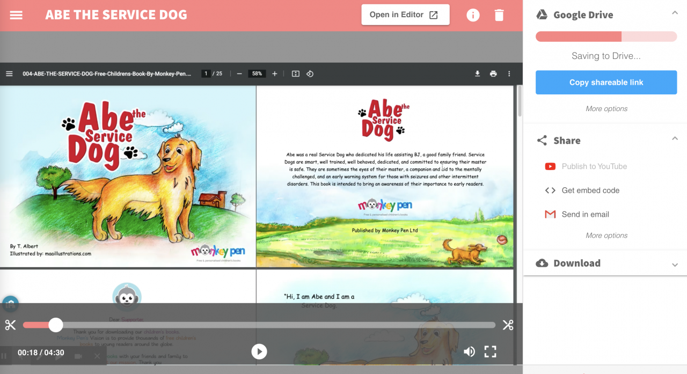This screenshot has width=687, height=374.
Task: Click the video seek bar handle
Action: (x=55, y=325)
